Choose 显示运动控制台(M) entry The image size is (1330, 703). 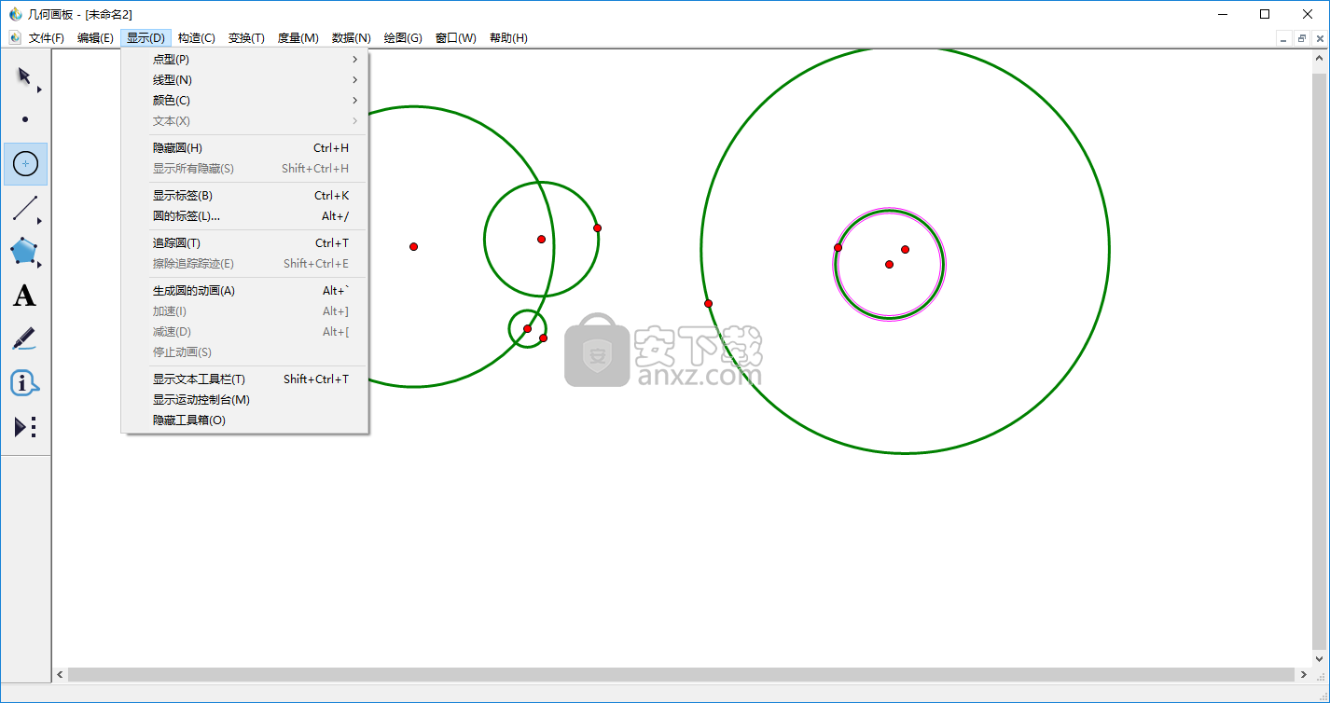[244, 400]
